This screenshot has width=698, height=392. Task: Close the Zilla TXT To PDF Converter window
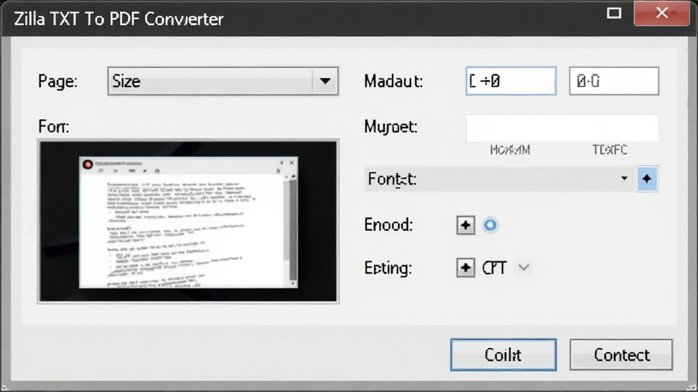click(661, 13)
